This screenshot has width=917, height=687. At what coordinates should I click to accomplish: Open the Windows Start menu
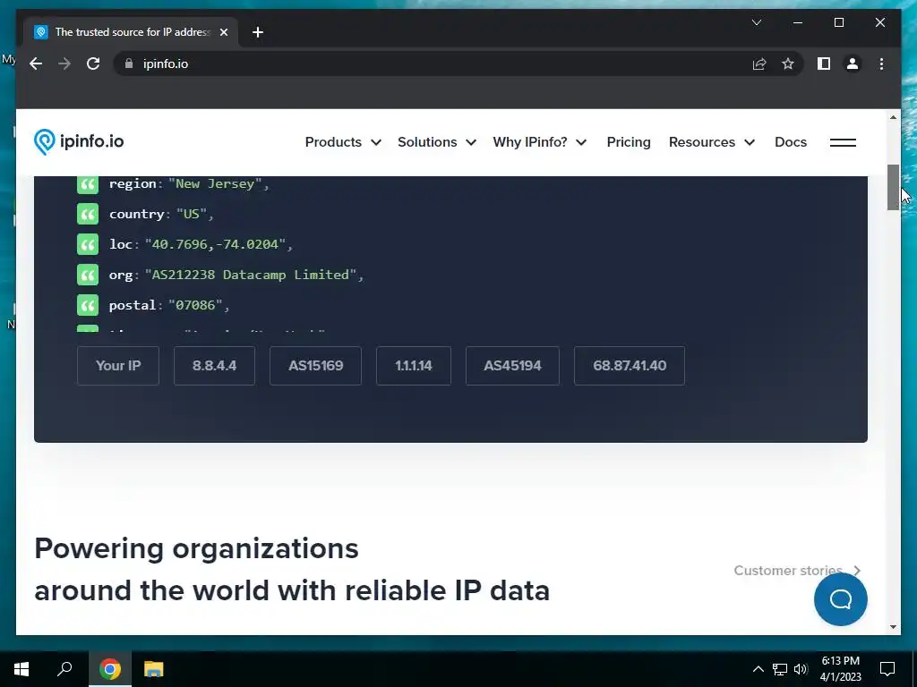21,669
